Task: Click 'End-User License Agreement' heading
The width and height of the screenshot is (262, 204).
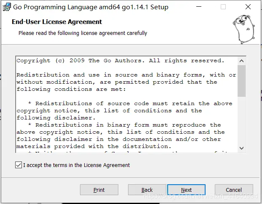Action: pyautogui.click(x=57, y=22)
